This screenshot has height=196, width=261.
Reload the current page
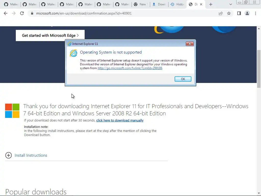coord(22,13)
